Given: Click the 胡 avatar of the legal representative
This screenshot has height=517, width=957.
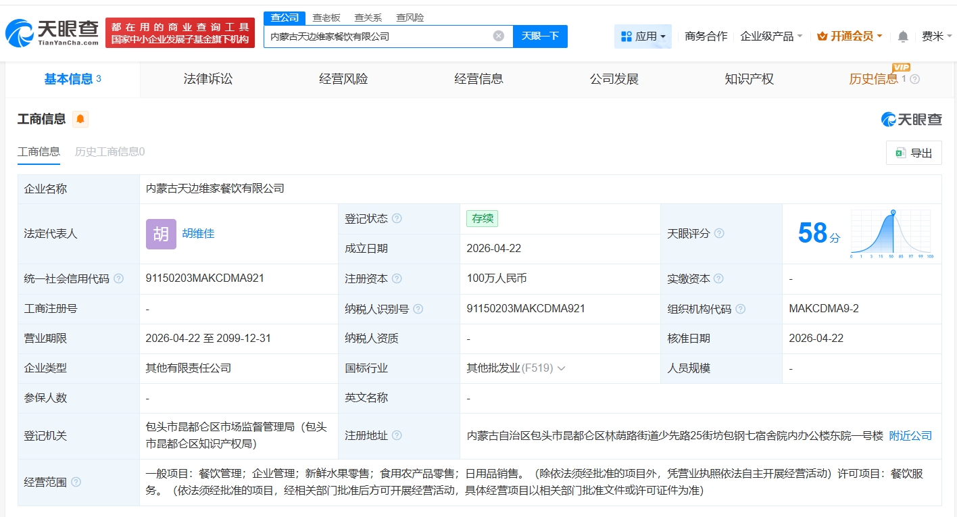Looking at the screenshot, I should [x=159, y=234].
